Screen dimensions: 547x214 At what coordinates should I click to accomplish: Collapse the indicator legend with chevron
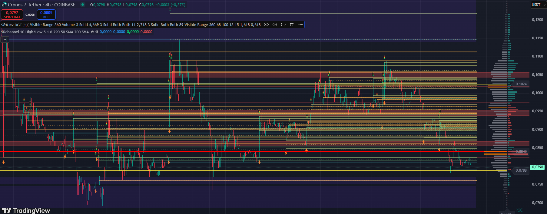tap(5, 40)
